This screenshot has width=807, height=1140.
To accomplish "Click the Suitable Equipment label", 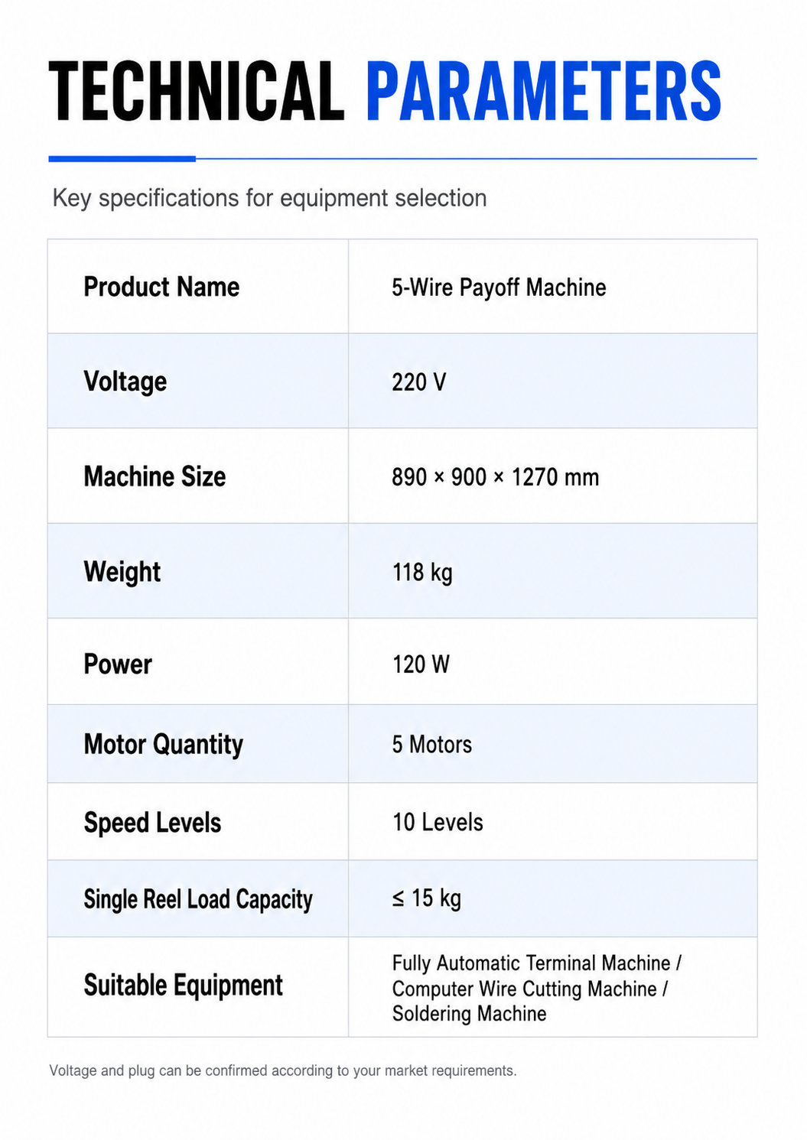I will pos(184,986).
